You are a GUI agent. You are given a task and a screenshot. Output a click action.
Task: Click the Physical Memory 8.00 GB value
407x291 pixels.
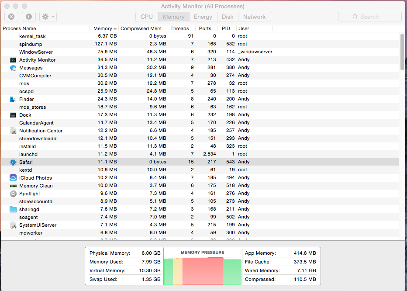[x=151, y=253]
